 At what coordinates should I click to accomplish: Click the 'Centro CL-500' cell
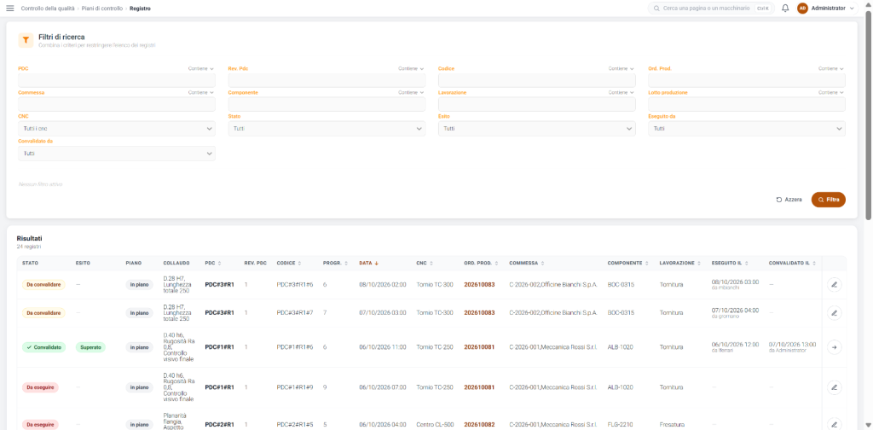(434, 424)
